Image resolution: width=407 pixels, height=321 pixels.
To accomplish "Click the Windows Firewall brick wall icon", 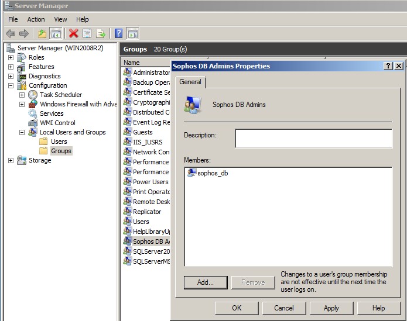I will tap(33, 104).
